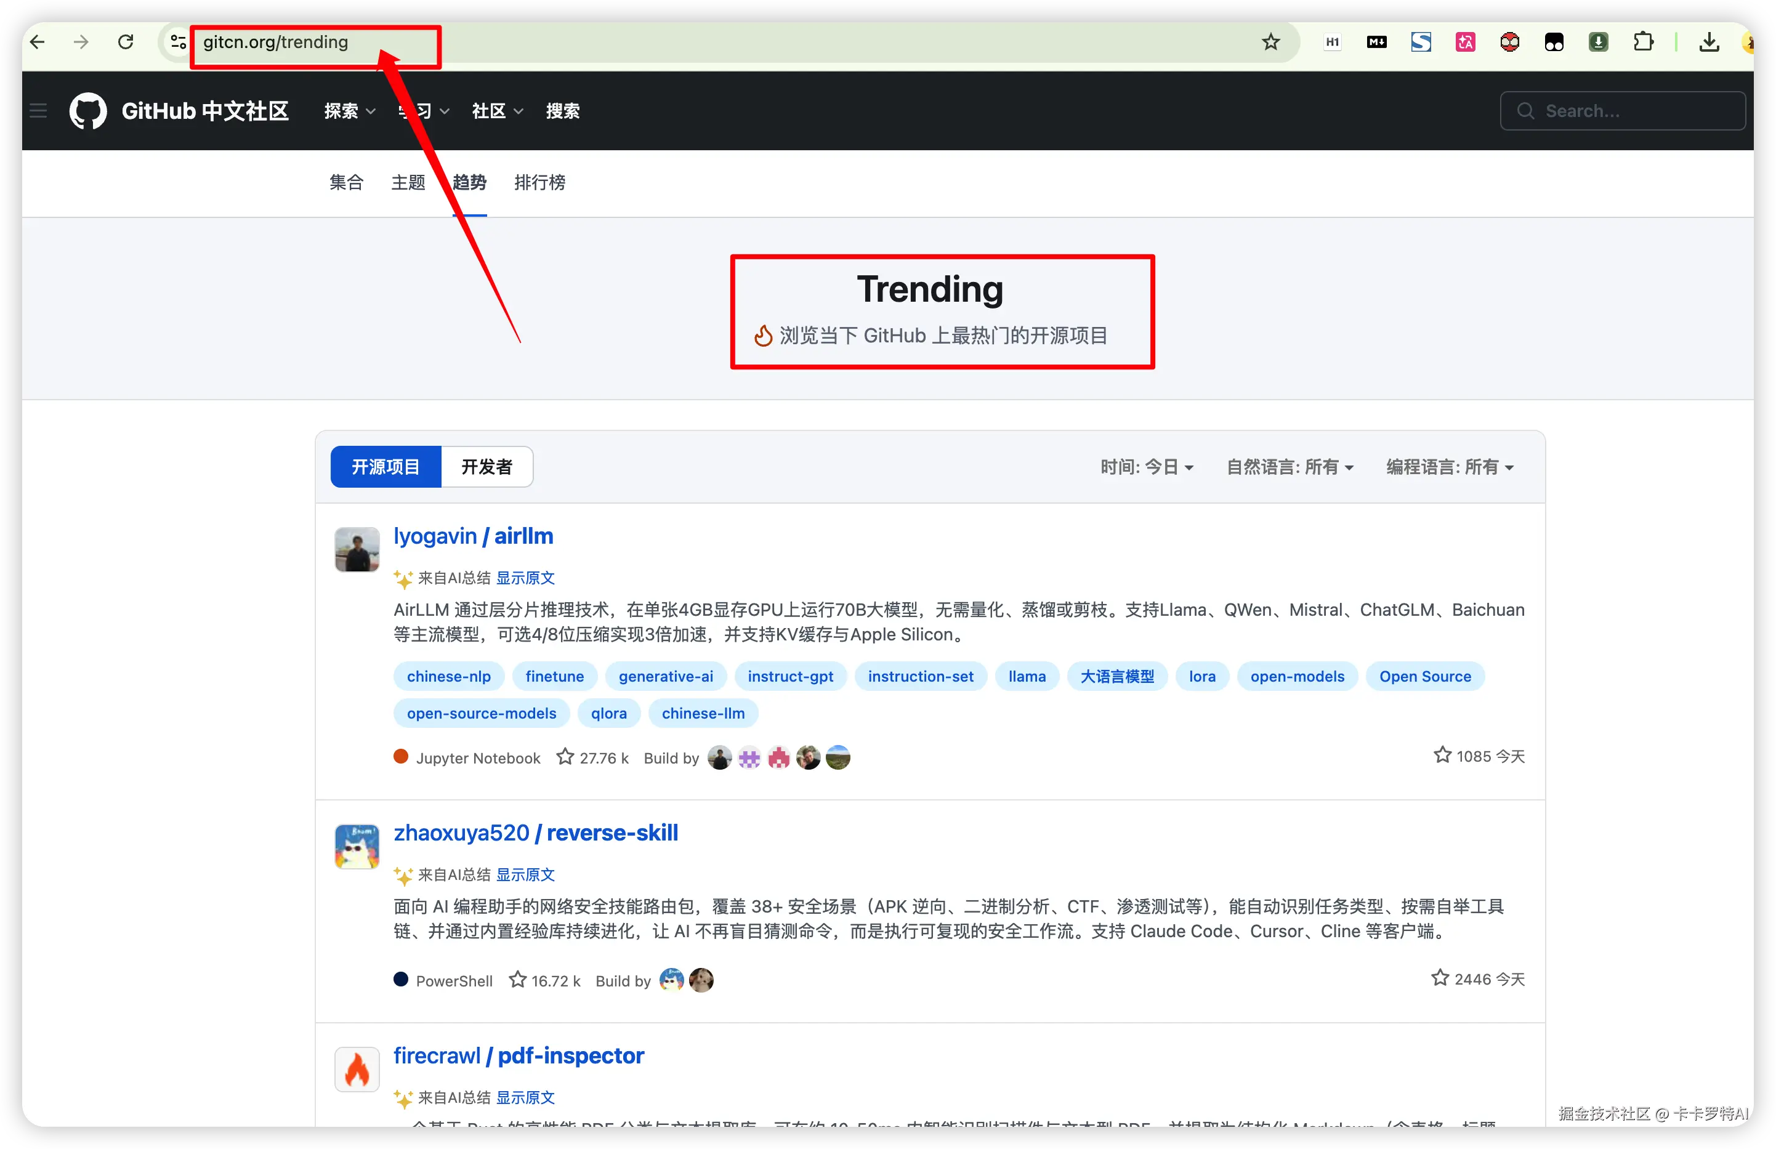The height and width of the screenshot is (1149, 1776).
Task: Click 显示原文 under firecrawl / pdf-inspector
Action: tap(525, 1097)
